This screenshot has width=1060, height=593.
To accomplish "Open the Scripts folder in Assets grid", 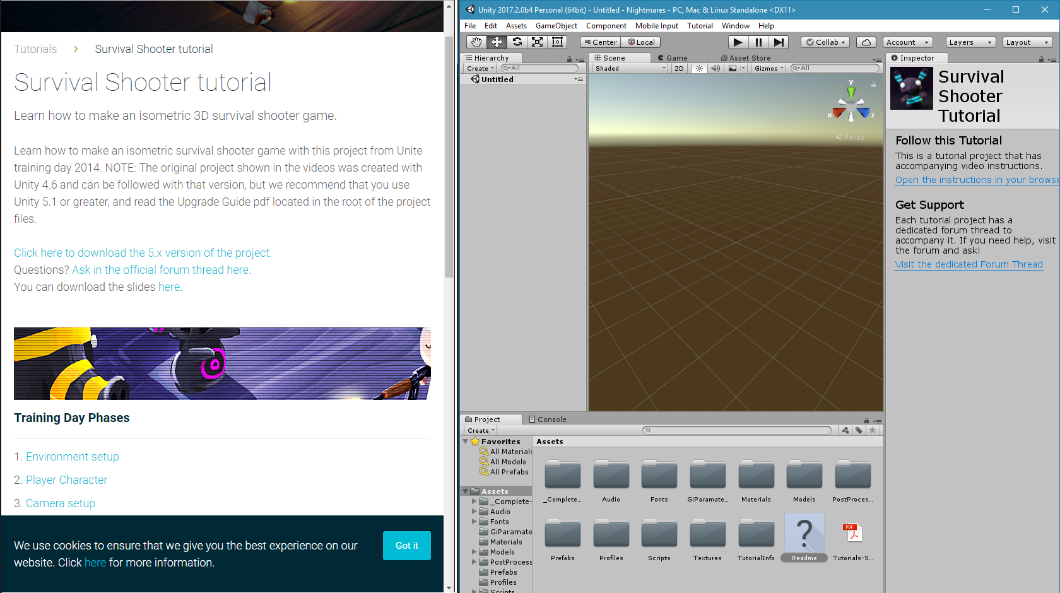I will pyautogui.click(x=659, y=539).
